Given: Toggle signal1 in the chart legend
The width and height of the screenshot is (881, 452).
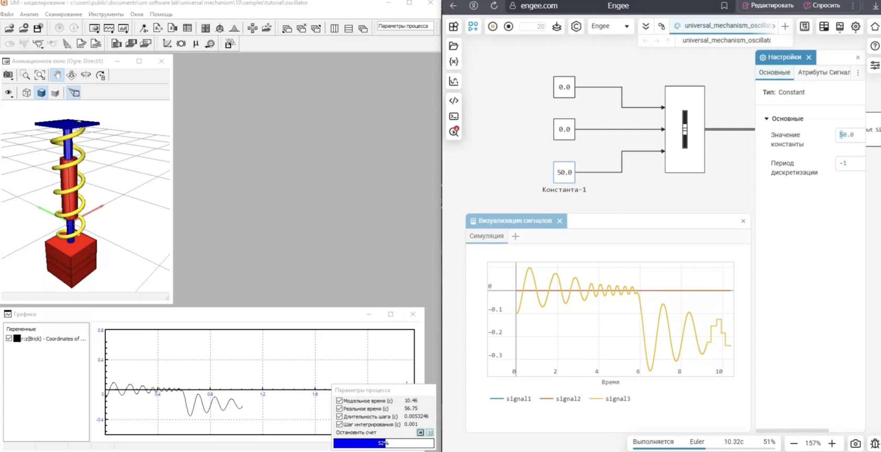Looking at the screenshot, I should pyautogui.click(x=510, y=399).
